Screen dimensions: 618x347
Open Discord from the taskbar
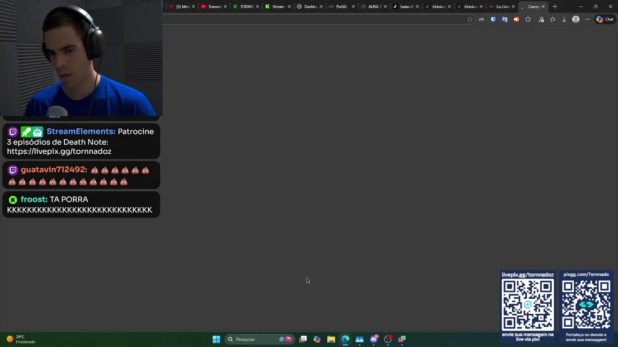pyautogui.click(x=374, y=339)
